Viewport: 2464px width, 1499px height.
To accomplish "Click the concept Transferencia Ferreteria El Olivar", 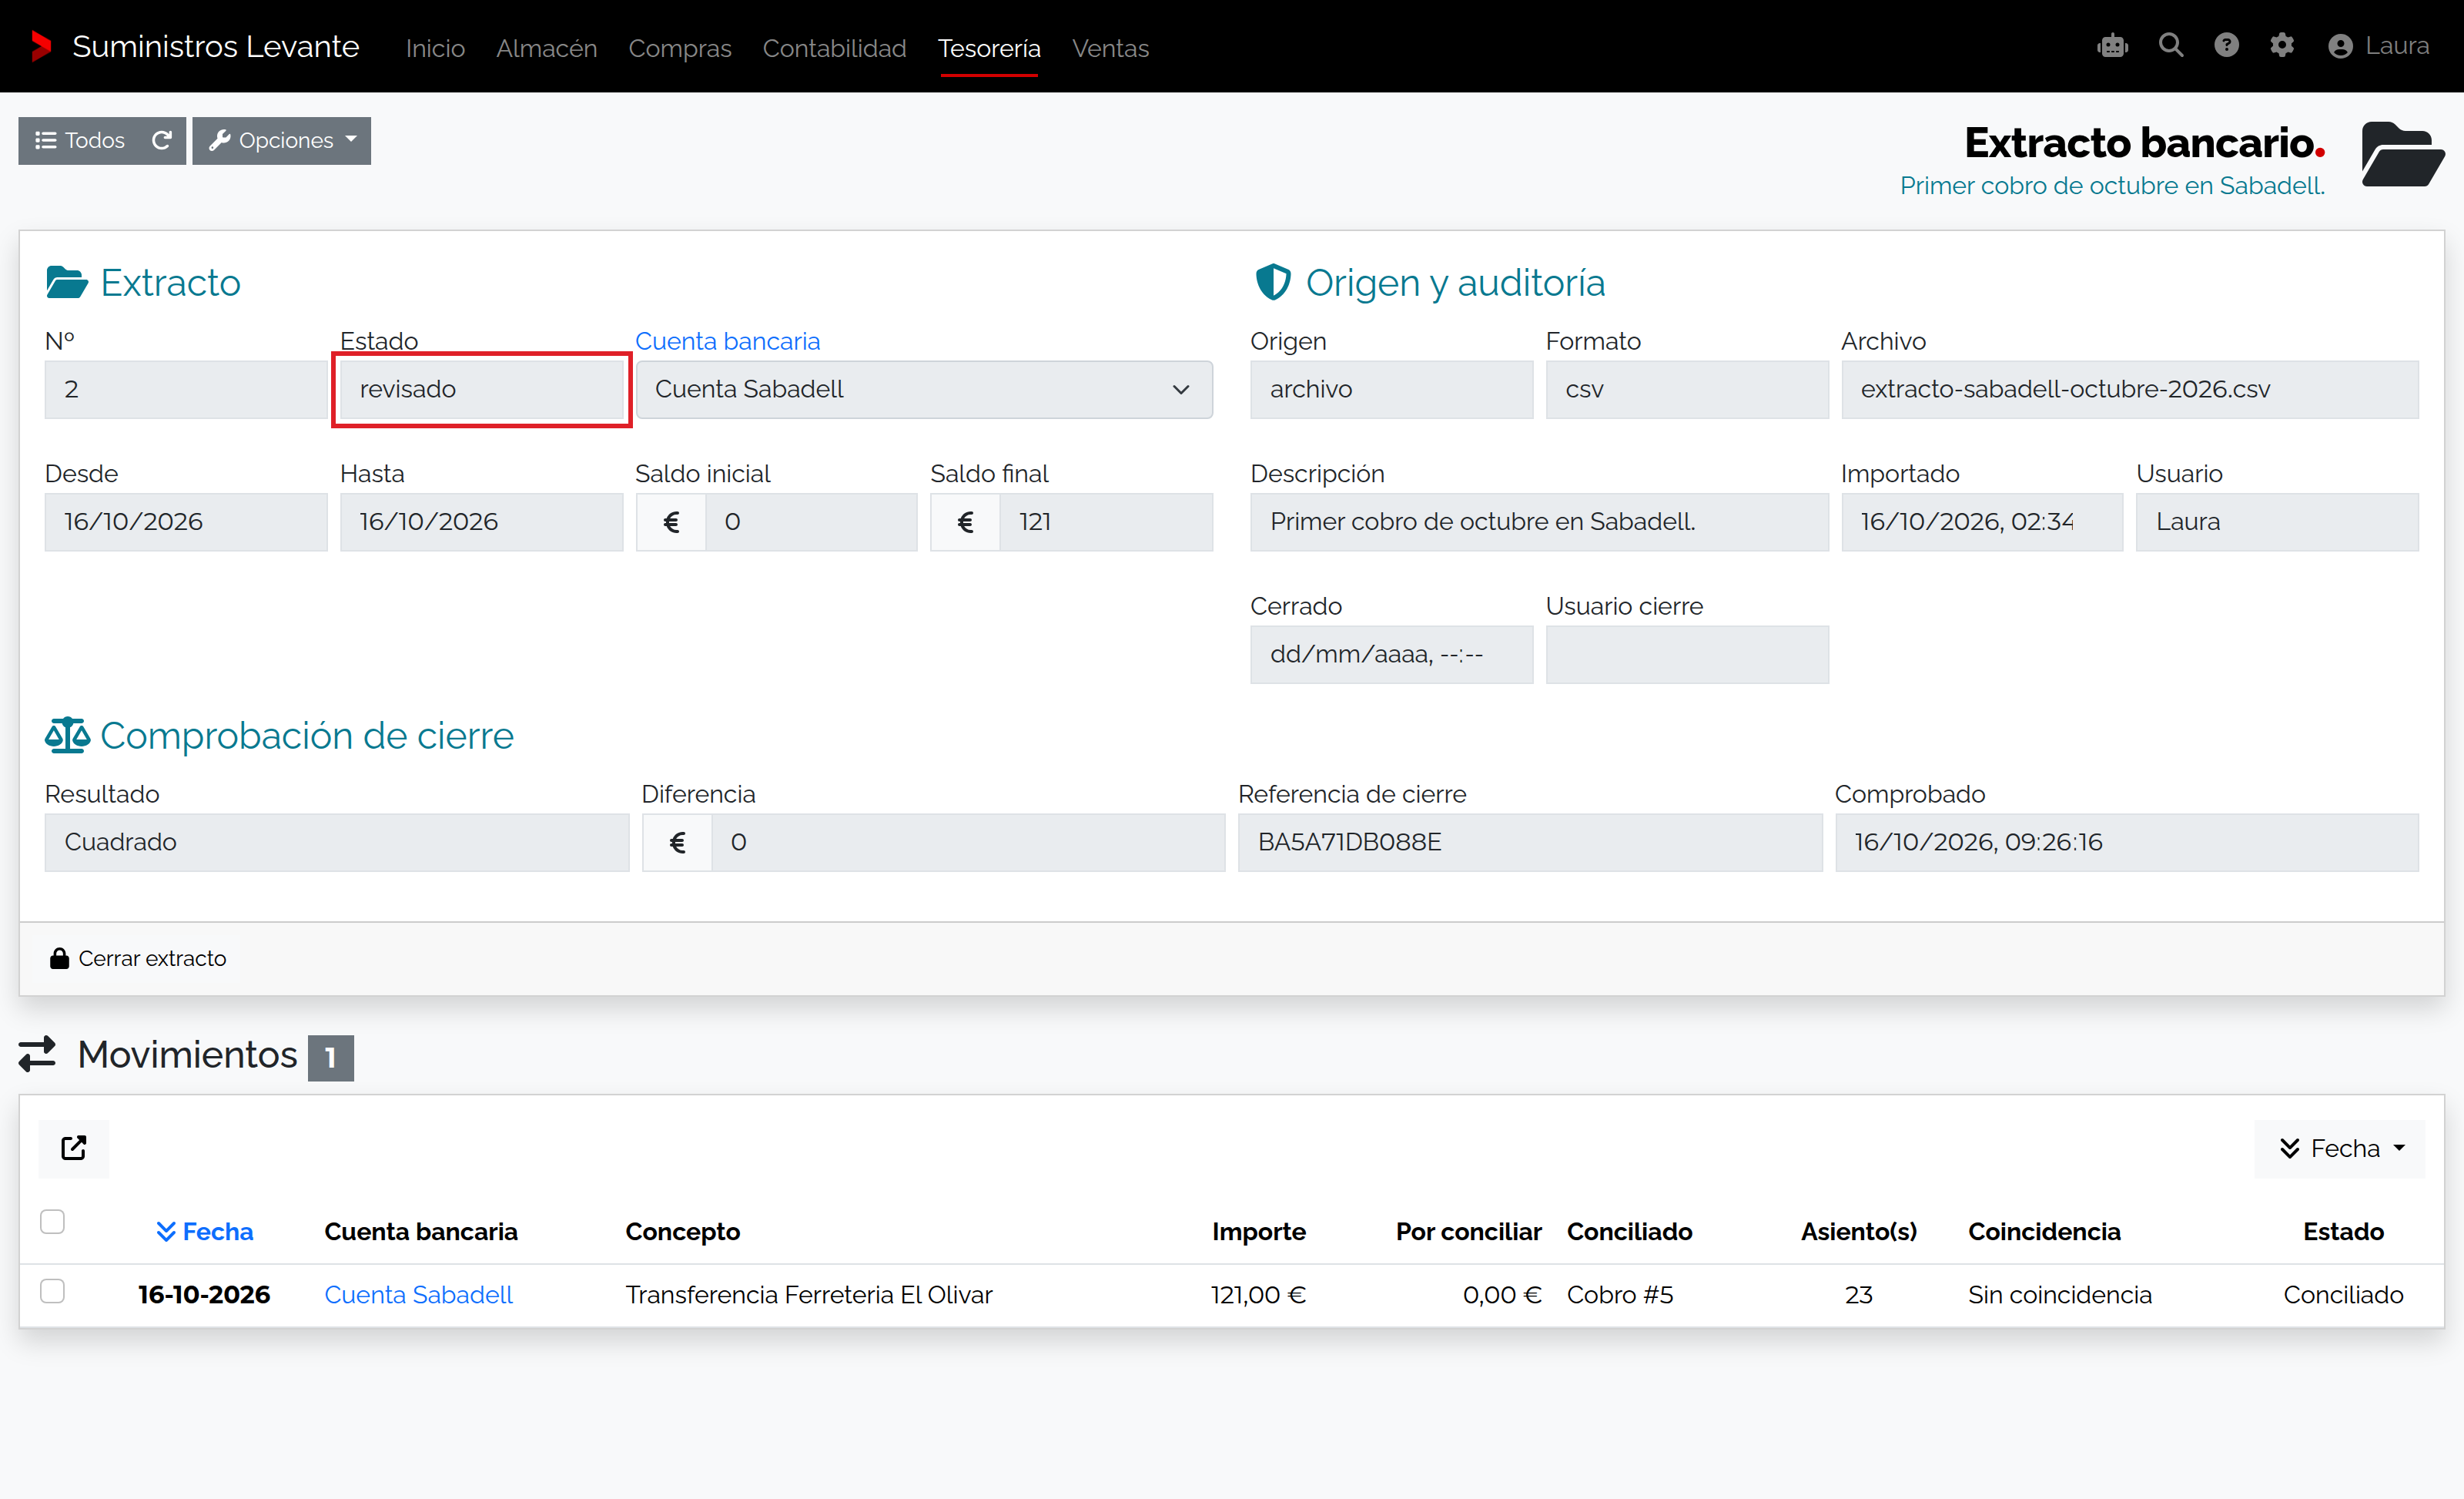I will [809, 1295].
